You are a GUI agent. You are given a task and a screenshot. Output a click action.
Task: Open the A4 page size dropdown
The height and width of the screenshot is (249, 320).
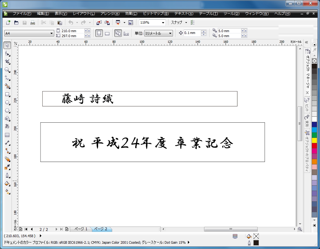(51, 33)
